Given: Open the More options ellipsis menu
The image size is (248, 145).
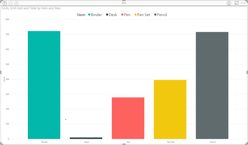Looking at the screenshot, I should 243,3.
